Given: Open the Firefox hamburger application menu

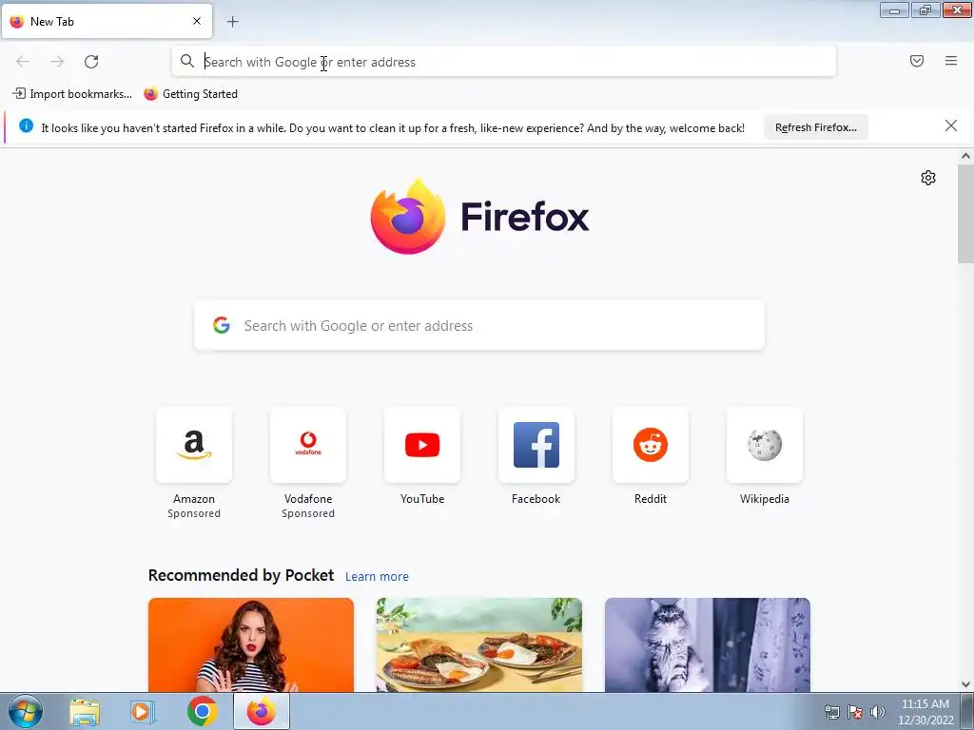Looking at the screenshot, I should point(951,61).
